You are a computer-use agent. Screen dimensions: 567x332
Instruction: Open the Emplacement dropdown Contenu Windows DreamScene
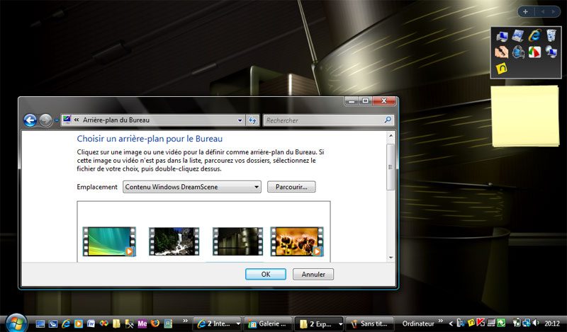pyautogui.click(x=191, y=187)
